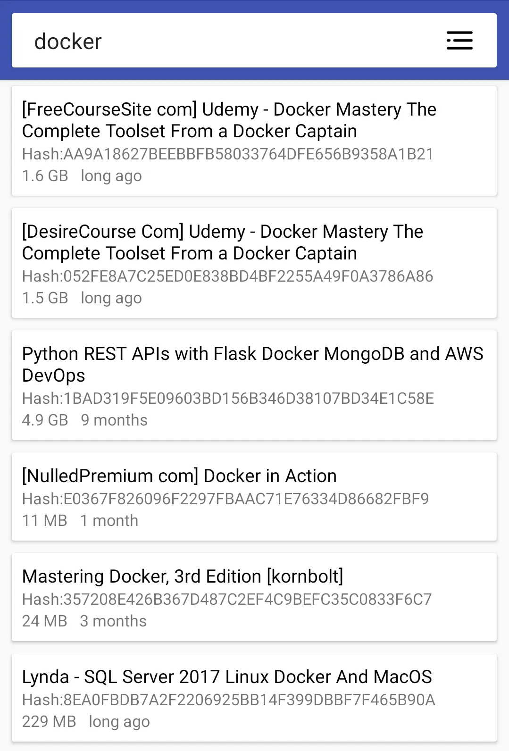Click the 11 MB size text
The image size is (509, 751).
click(44, 520)
